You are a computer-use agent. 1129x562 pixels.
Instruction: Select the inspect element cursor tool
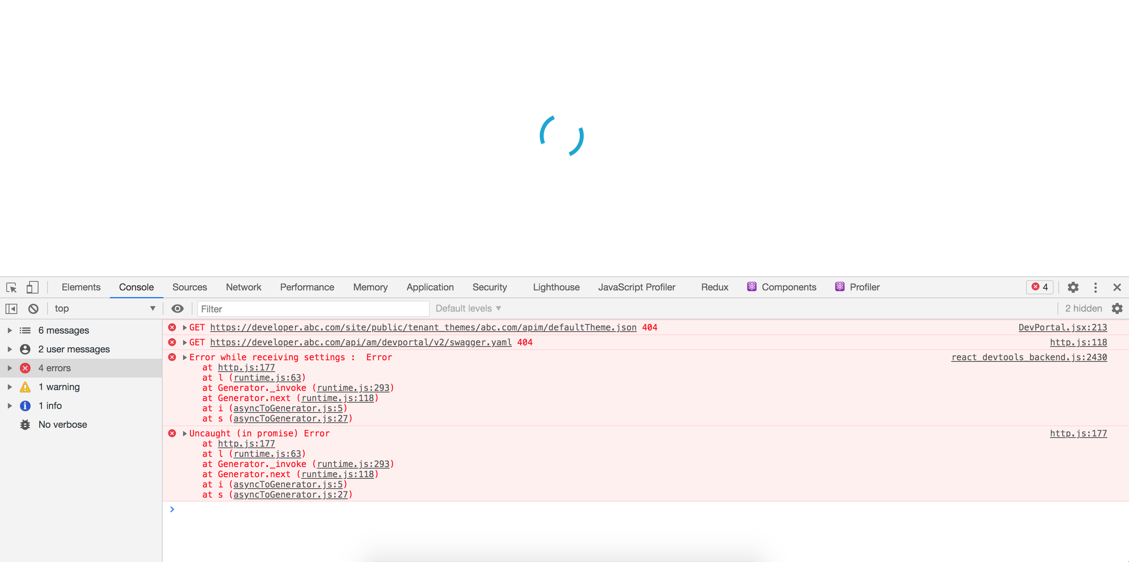point(11,288)
